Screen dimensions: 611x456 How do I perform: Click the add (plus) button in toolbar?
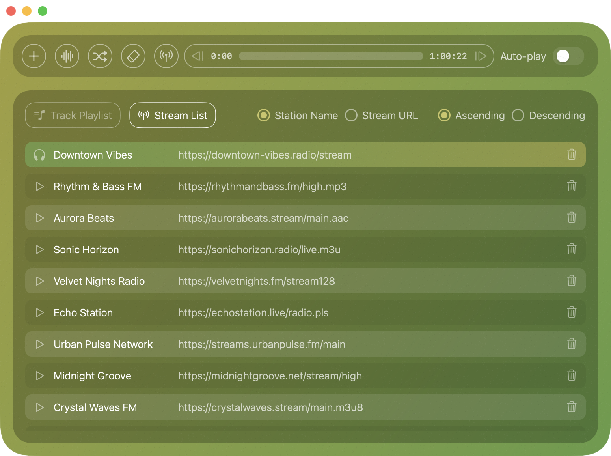click(34, 56)
